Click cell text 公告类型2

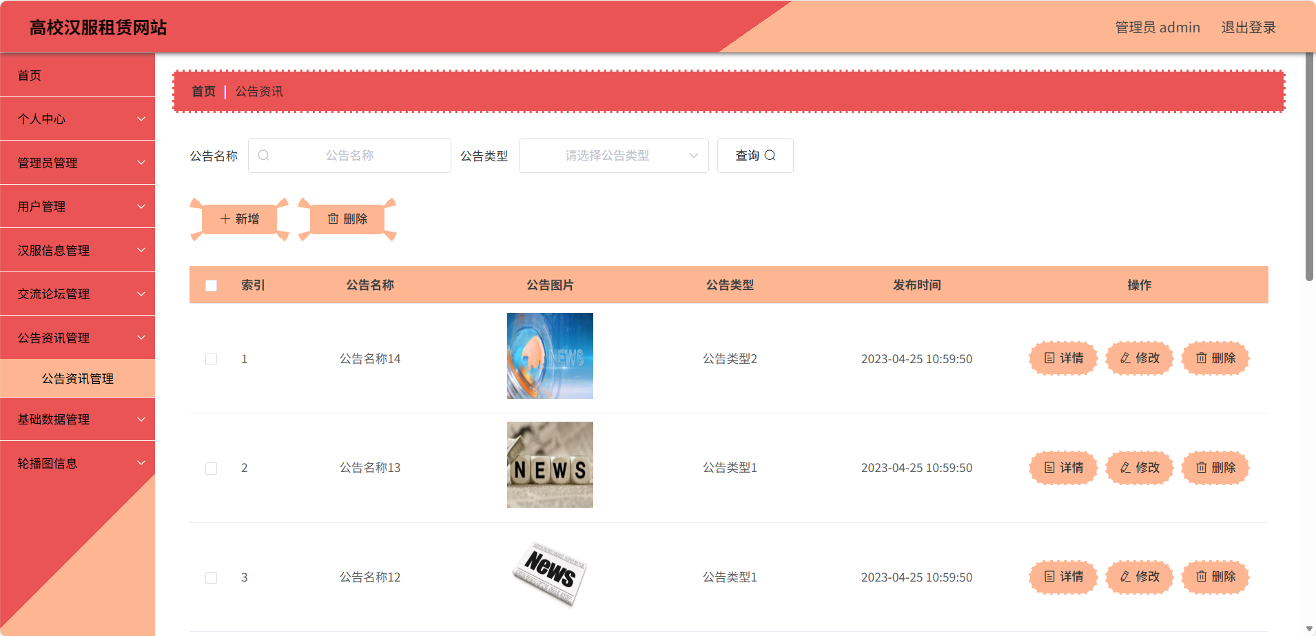(730, 359)
